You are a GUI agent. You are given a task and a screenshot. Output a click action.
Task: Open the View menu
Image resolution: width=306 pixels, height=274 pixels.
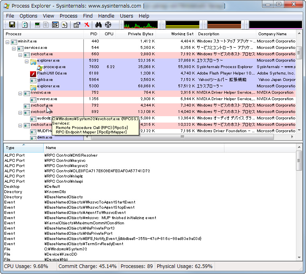49,16
